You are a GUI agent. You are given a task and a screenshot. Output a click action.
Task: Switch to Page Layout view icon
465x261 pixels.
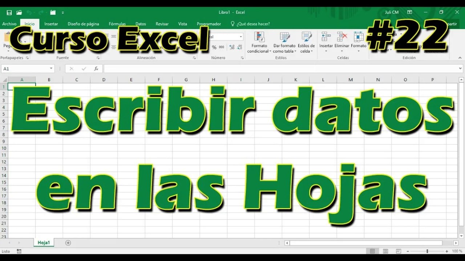point(385,251)
